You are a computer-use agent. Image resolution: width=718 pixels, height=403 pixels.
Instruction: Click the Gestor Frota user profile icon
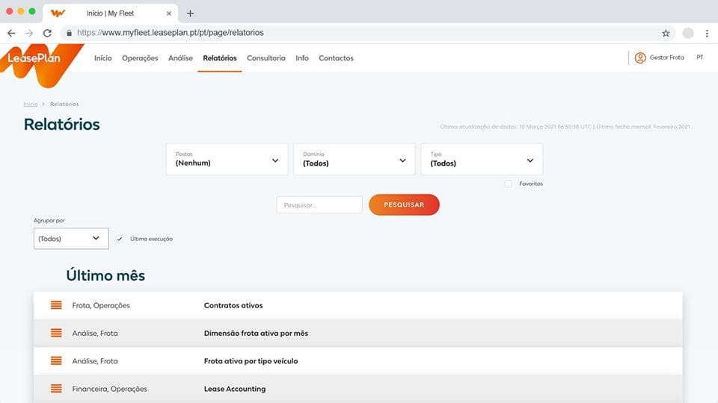point(639,57)
